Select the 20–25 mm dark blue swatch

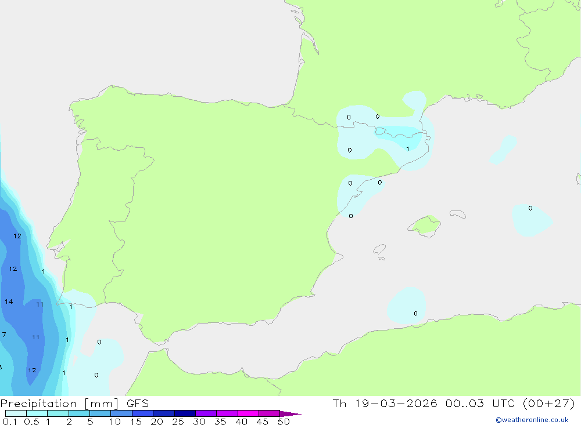163,413
